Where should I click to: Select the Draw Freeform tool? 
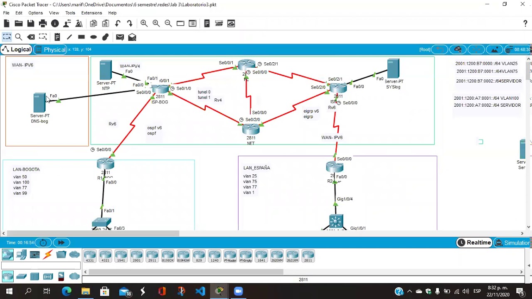[x=106, y=37]
